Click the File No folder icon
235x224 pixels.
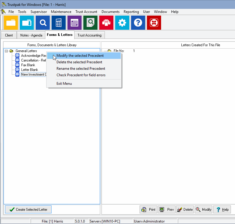pos(110,51)
